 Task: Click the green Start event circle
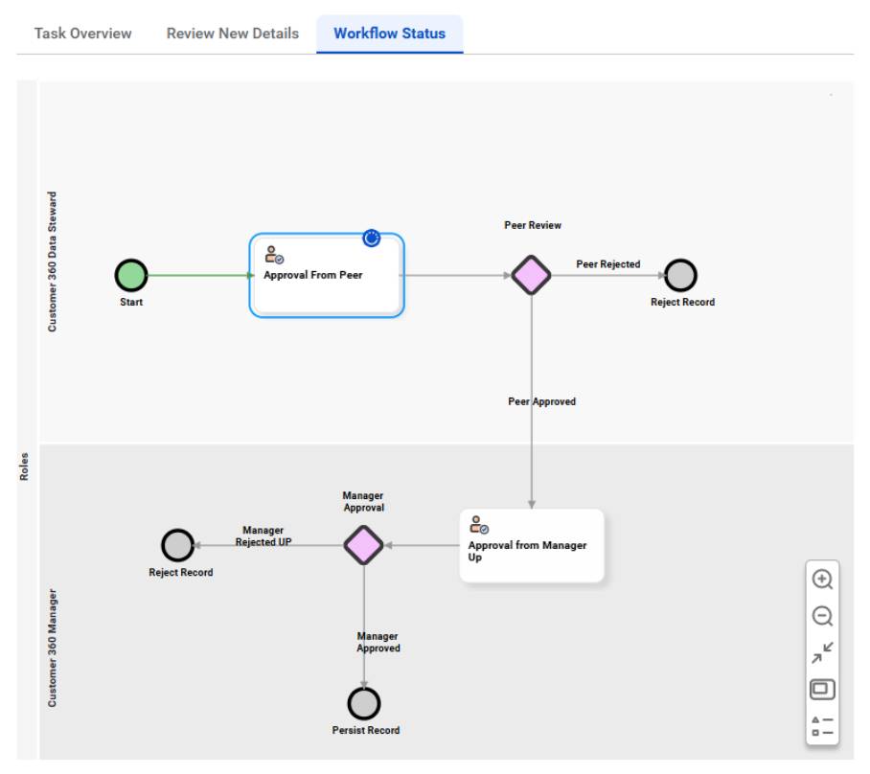pos(131,275)
